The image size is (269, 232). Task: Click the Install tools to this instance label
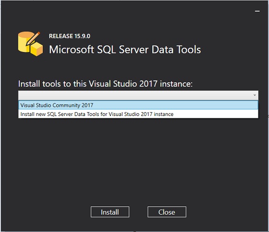105,84
